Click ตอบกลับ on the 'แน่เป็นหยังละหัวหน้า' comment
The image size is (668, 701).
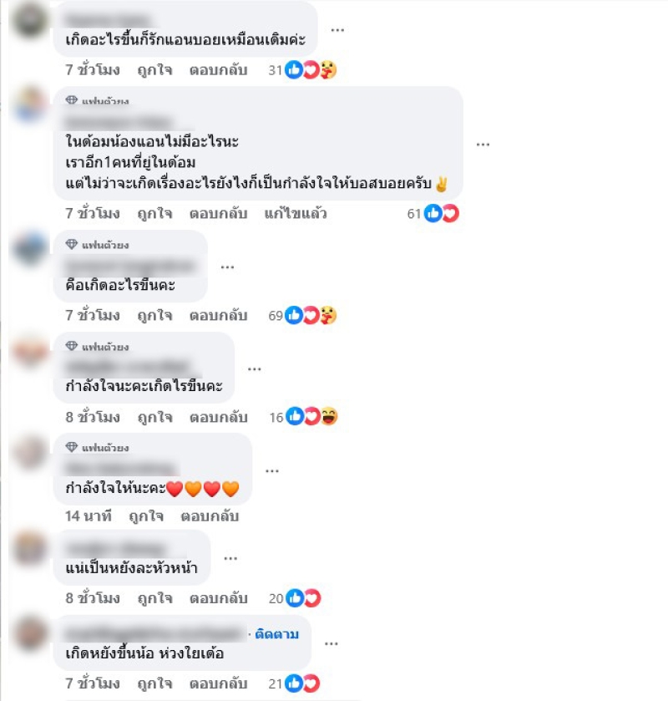pos(219,598)
